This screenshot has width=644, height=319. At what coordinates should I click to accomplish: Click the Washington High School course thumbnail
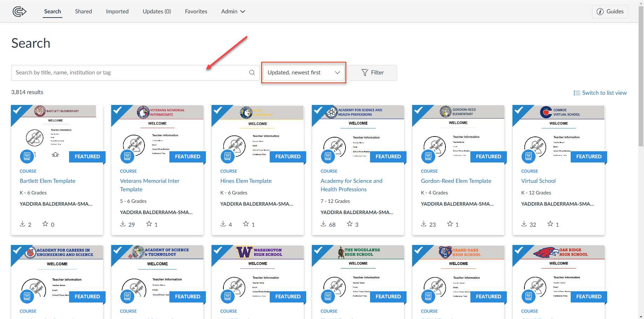pos(257,274)
